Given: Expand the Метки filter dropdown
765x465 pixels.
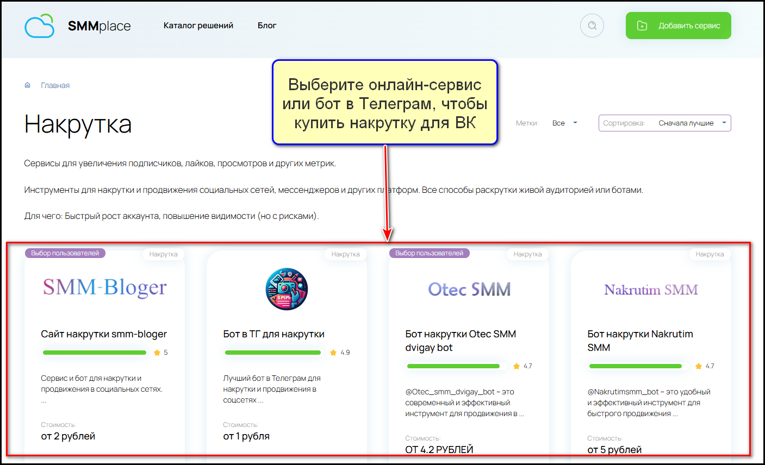Looking at the screenshot, I should [564, 123].
